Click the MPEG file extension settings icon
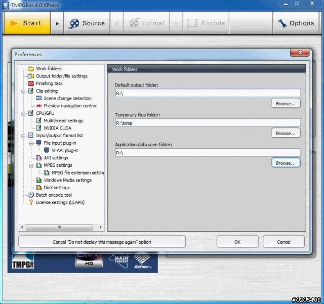Screen dimensions: 324x304 click(47, 172)
